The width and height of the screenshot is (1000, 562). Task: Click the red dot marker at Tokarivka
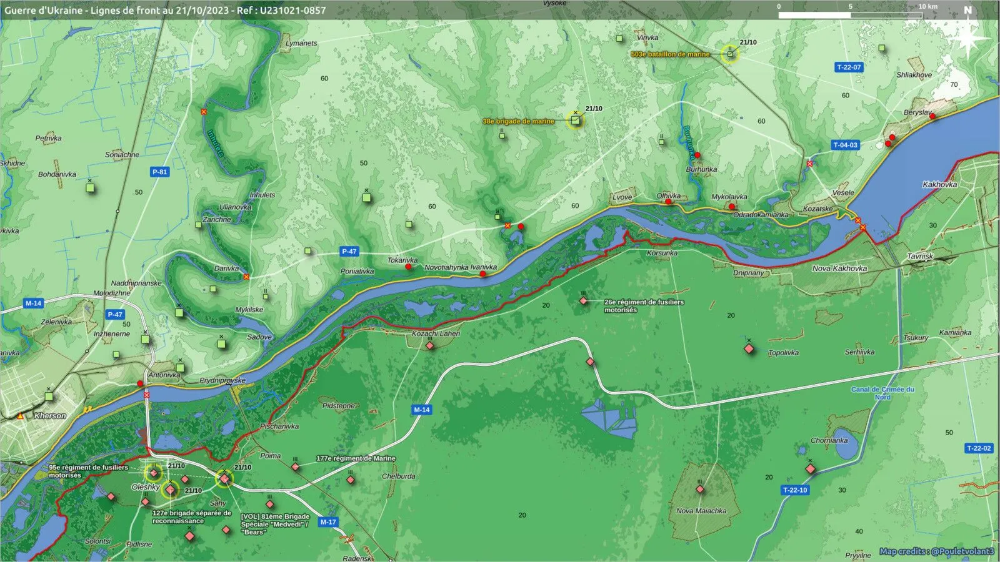408,267
